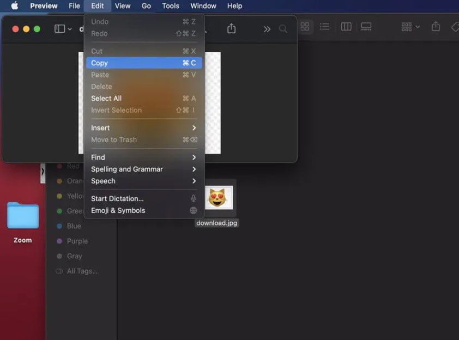Click microphone icon beside Start Dictation
Image resolution: width=459 pixels, height=340 pixels.
coord(193,199)
